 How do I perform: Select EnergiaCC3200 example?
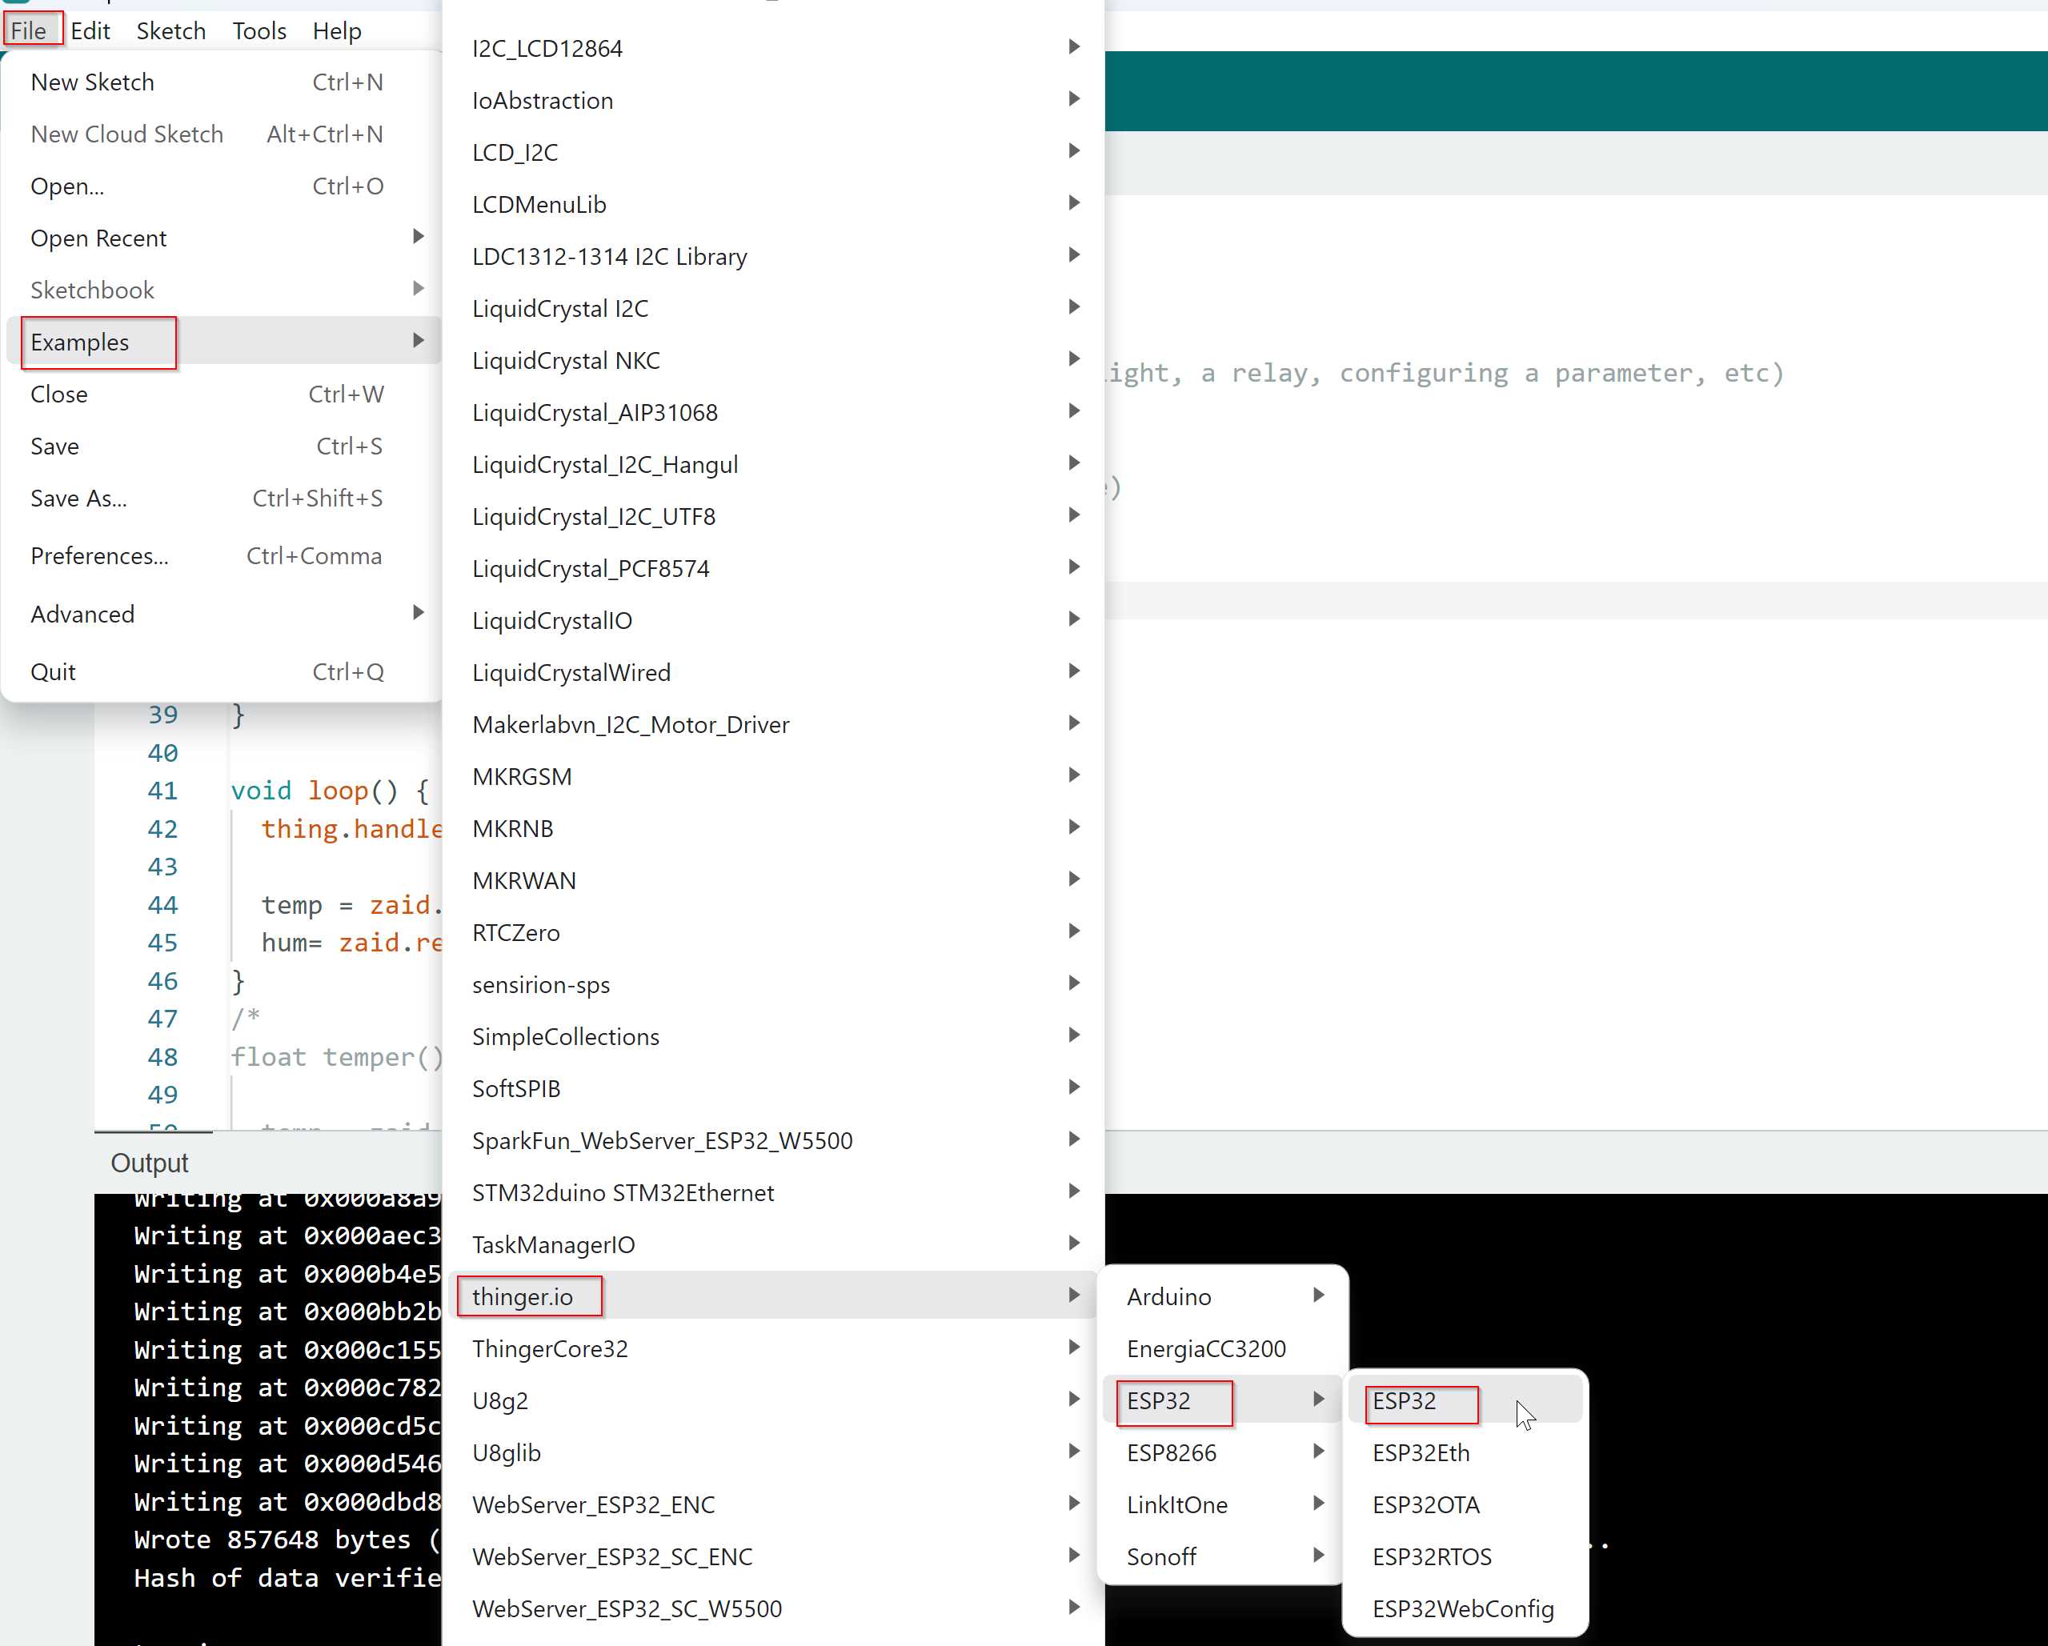1223,1348
